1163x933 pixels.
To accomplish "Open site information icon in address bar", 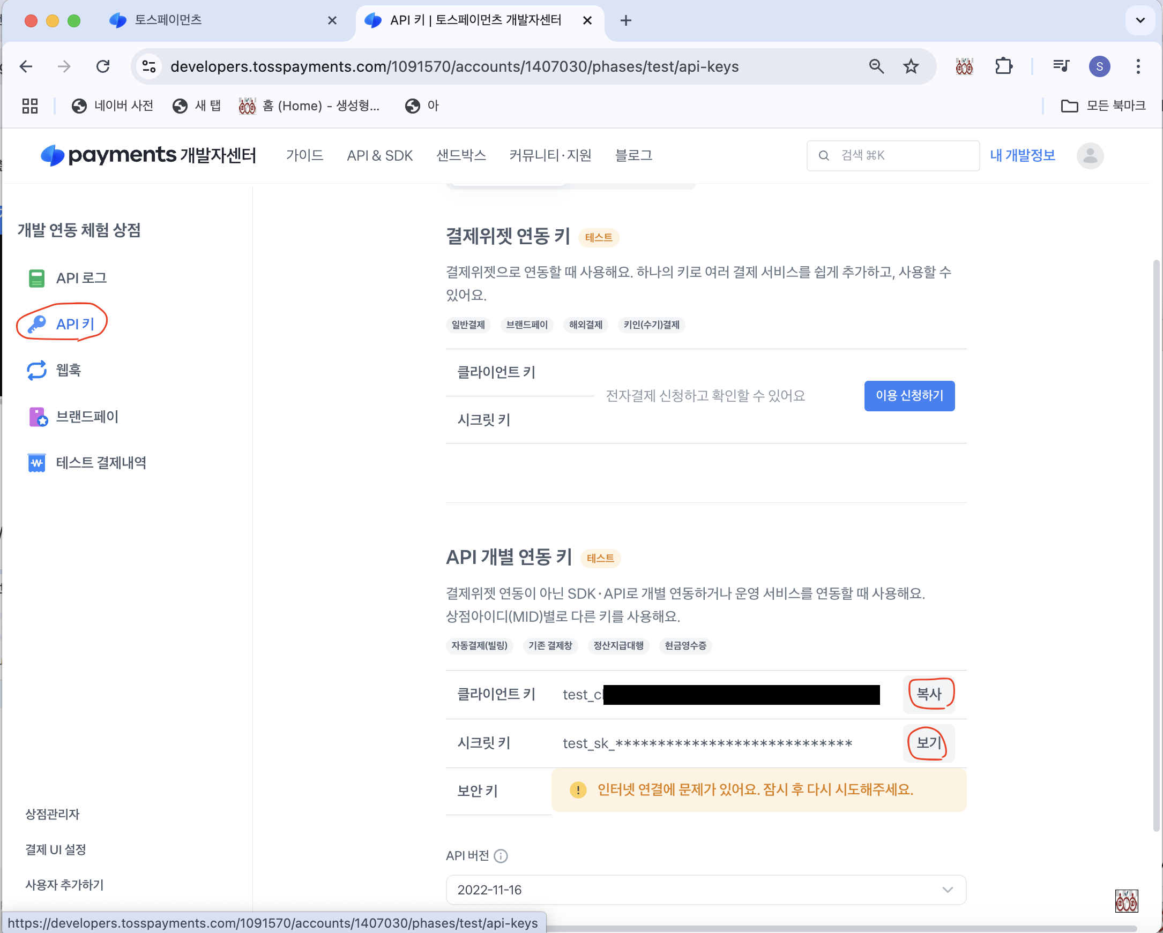I will [x=149, y=66].
